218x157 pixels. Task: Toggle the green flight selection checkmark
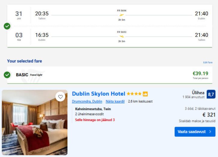click(x=7, y=26)
